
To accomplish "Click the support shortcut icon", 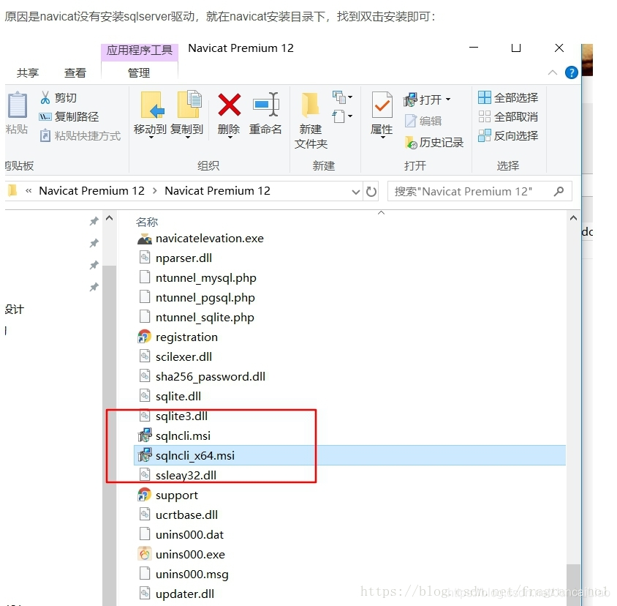I will pos(145,495).
